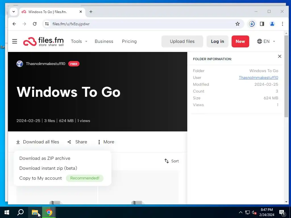Close the Folder Information panel
The height and width of the screenshot is (218, 291).
coord(280,56)
